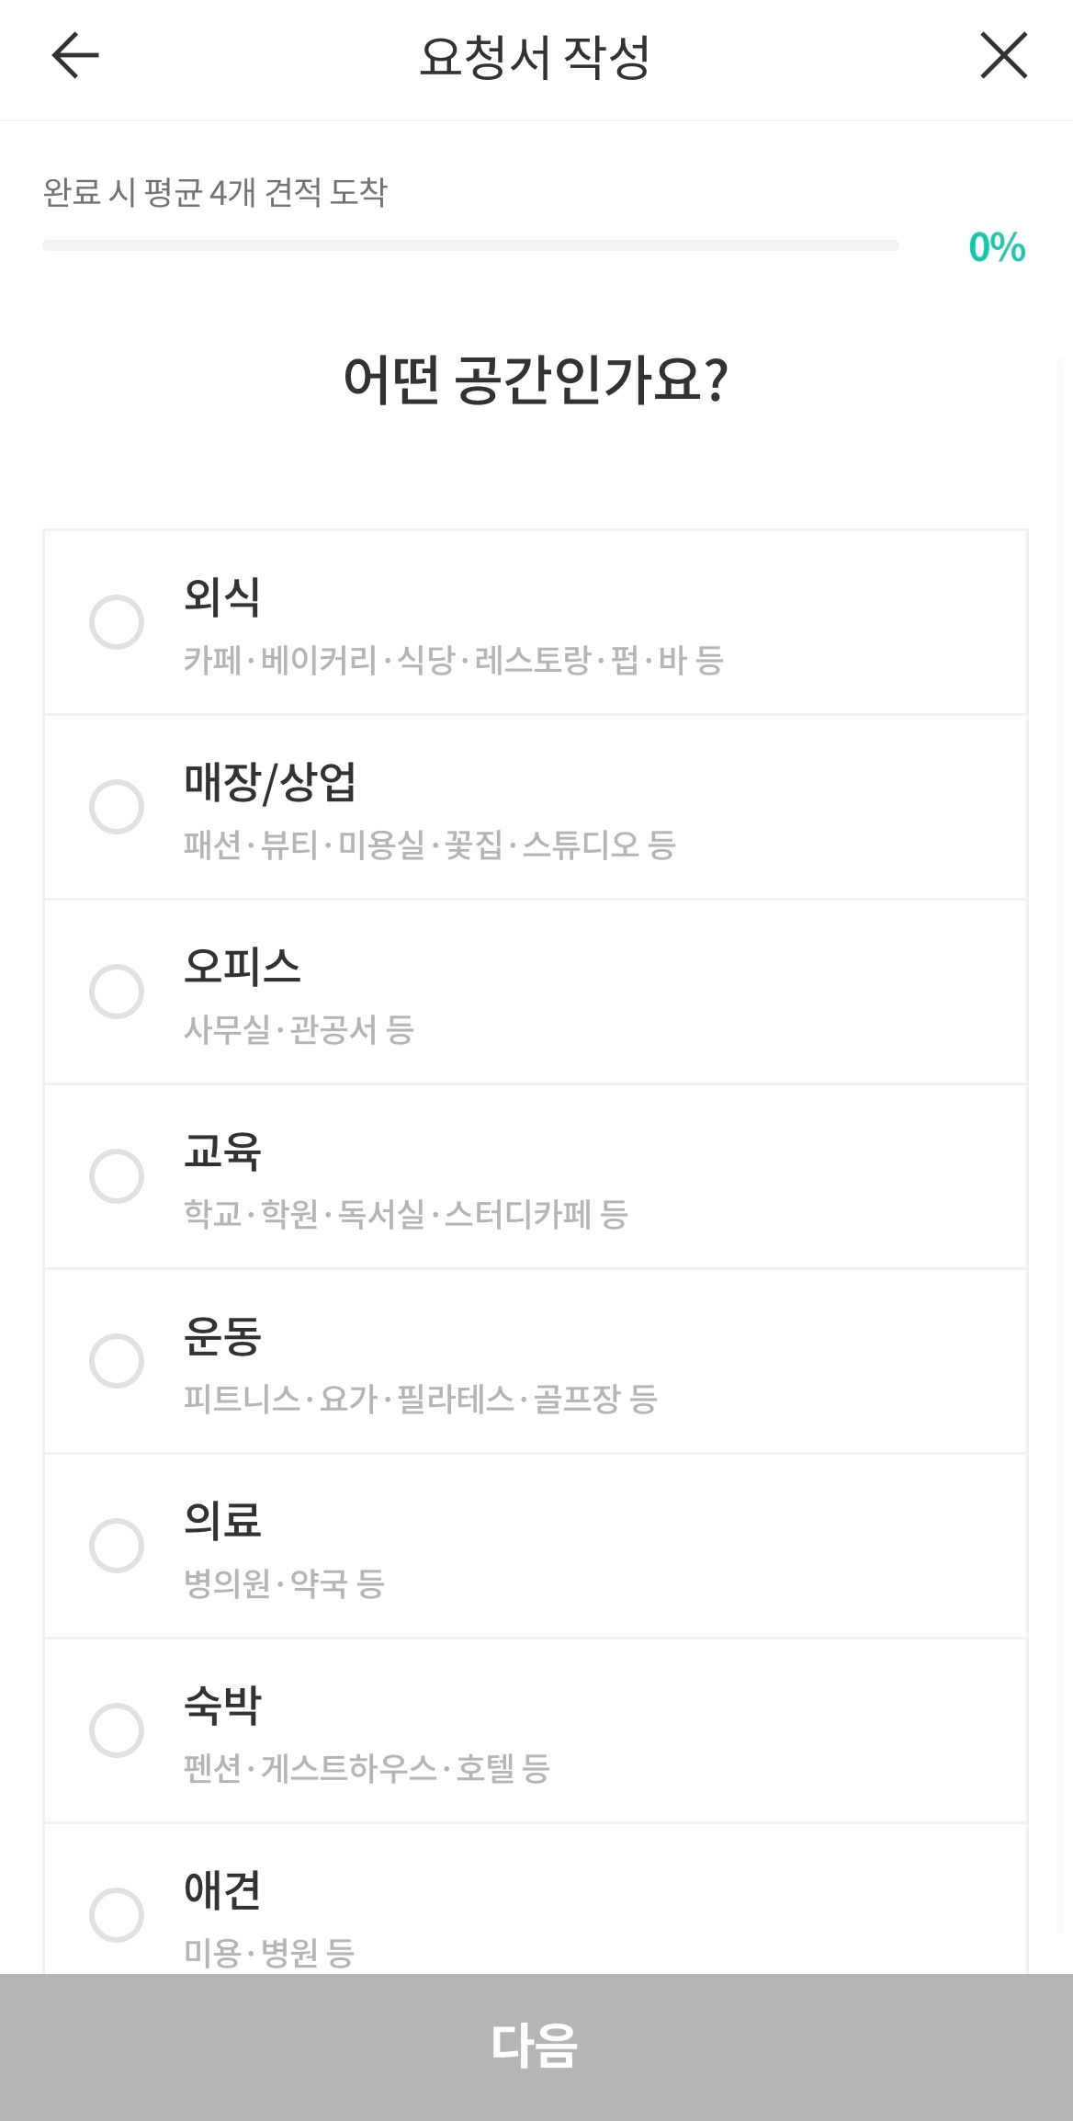Image resolution: width=1073 pixels, height=2121 pixels.
Task: Pick the 애견 radio button
Action: [x=117, y=1915]
